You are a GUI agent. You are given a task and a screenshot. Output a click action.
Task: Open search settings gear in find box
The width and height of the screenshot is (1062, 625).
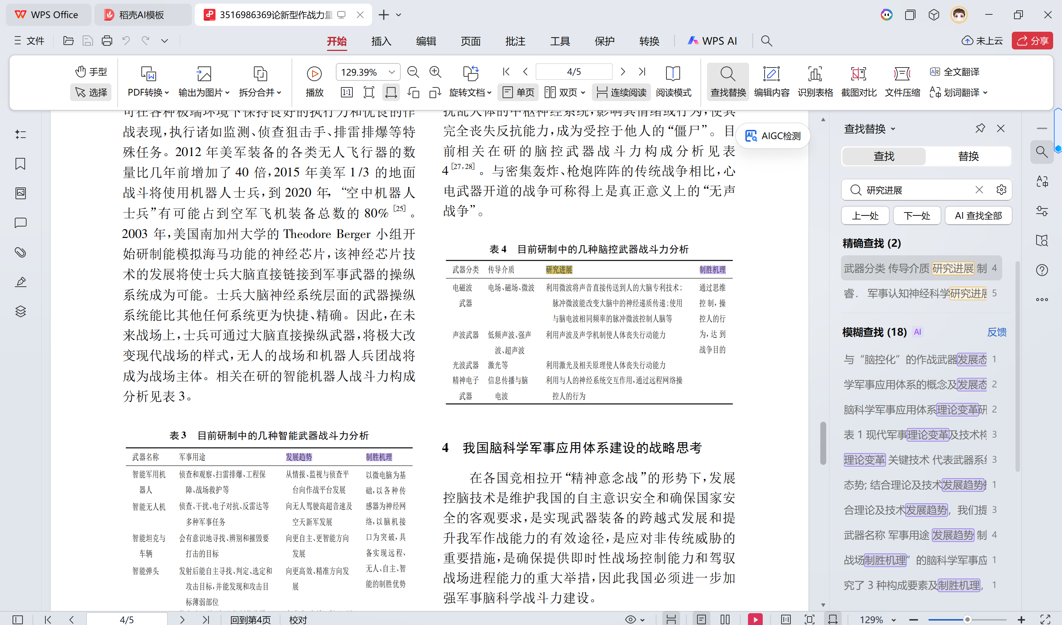[x=1001, y=190]
